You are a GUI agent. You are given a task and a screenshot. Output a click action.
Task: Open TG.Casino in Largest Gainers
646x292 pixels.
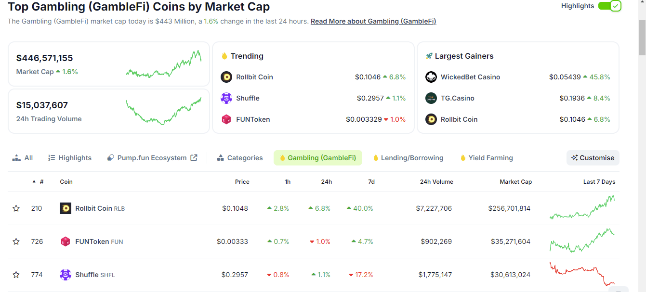pyautogui.click(x=458, y=98)
